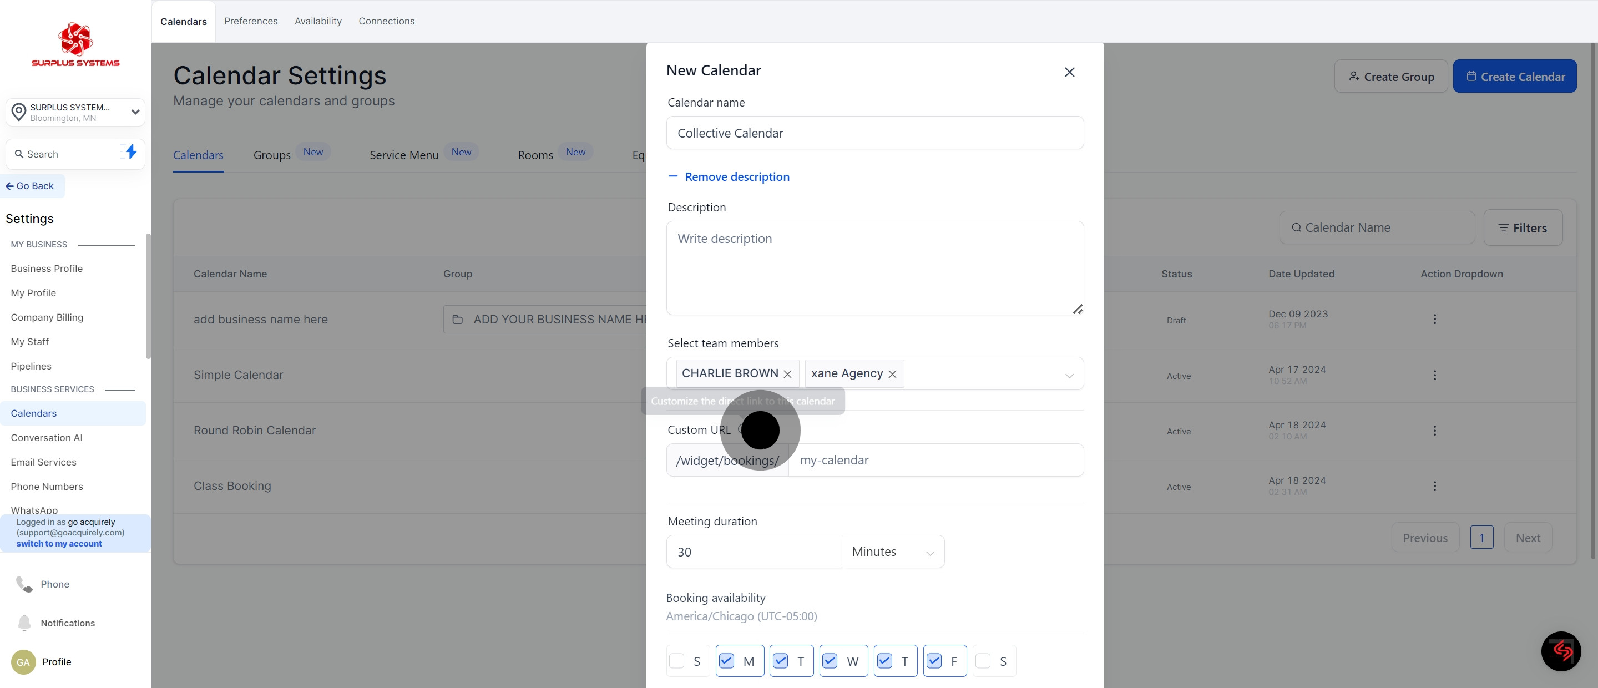Image resolution: width=1598 pixels, height=688 pixels.
Task: Open the chat widget bubble bottom right
Action: pyautogui.click(x=1561, y=651)
